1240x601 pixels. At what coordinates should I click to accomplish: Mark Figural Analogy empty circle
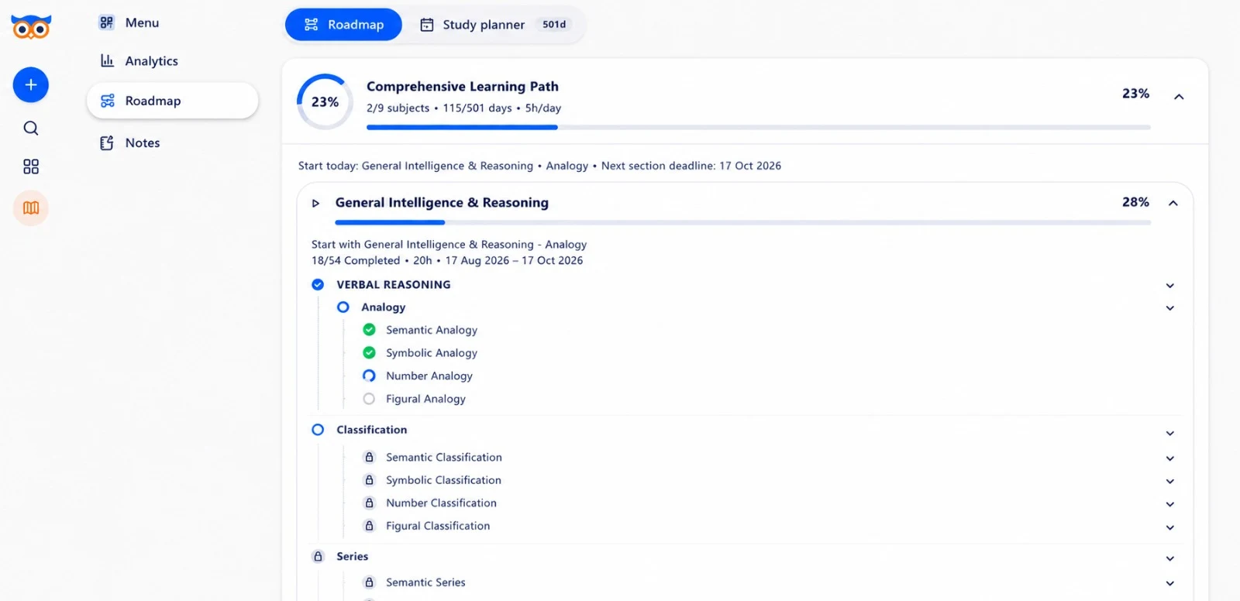pyautogui.click(x=370, y=399)
